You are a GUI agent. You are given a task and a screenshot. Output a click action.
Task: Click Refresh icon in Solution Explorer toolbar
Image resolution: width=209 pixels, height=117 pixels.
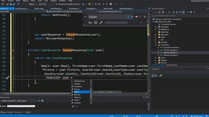point(177,12)
